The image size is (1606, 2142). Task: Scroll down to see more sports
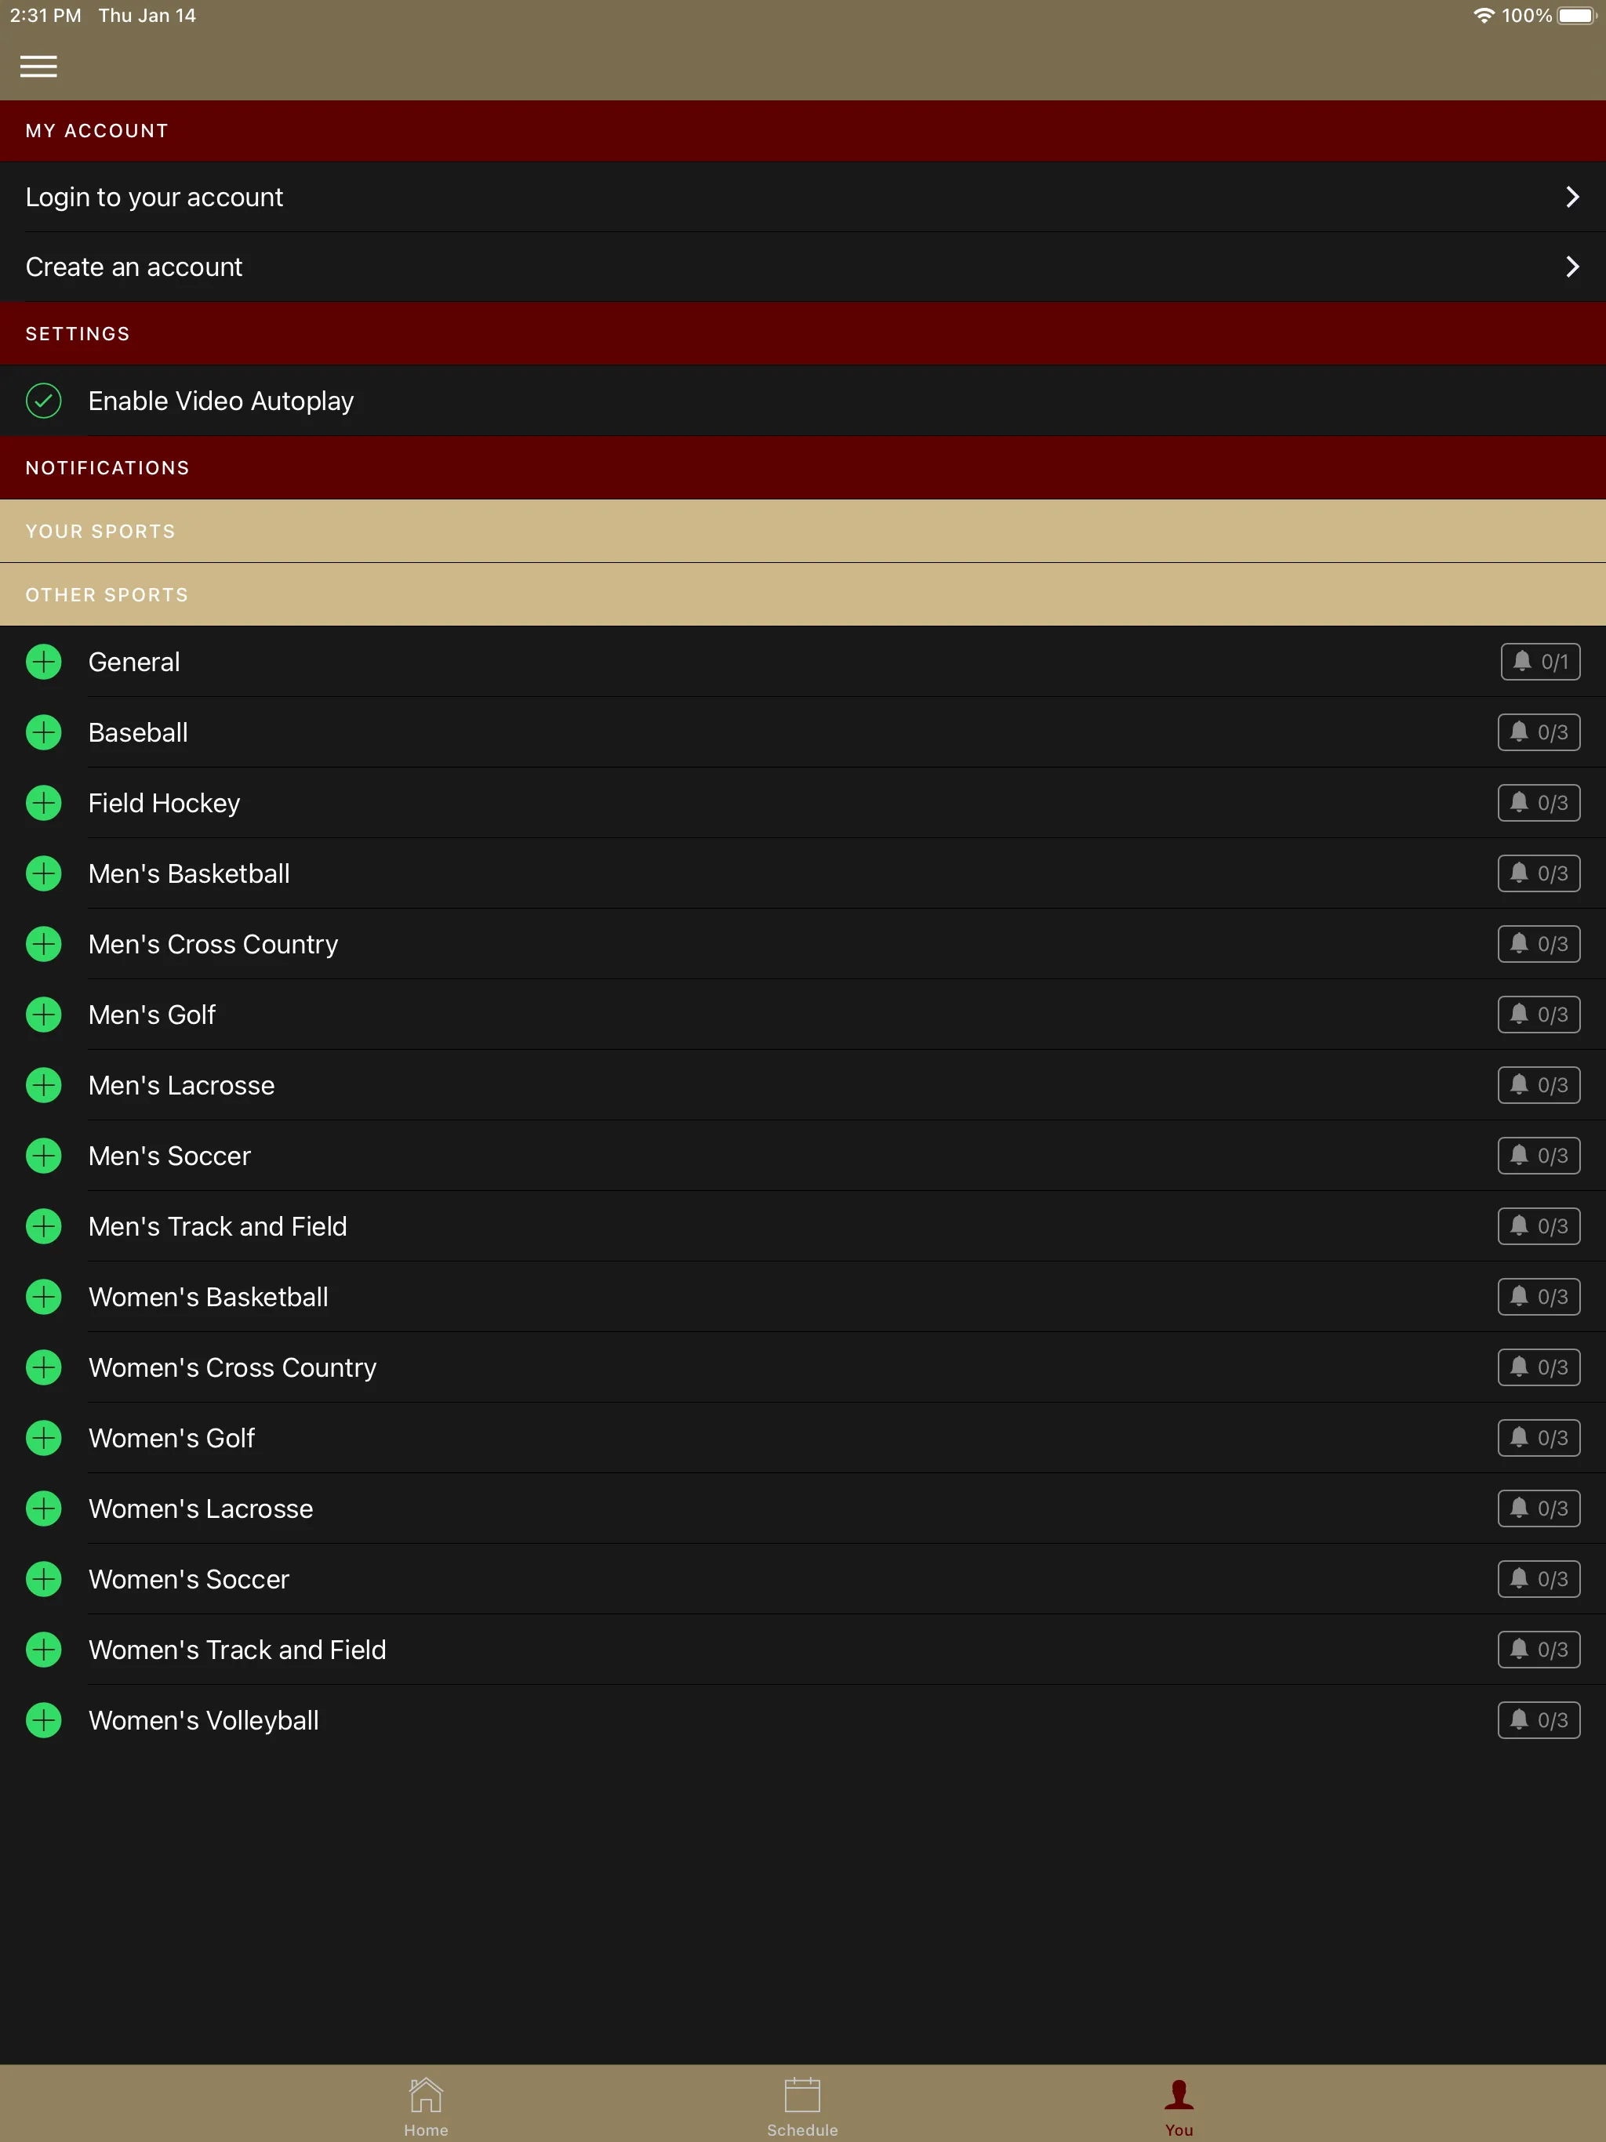803,1181
